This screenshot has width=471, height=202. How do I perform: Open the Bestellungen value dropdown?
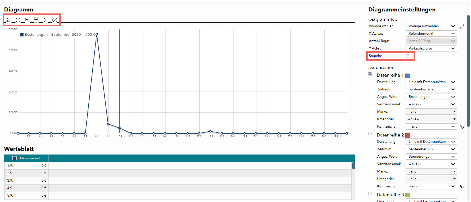pyautogui.click(x=431, y=97)
